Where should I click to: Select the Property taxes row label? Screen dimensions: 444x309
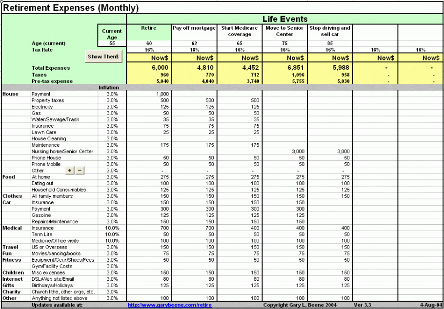(48, 100)
